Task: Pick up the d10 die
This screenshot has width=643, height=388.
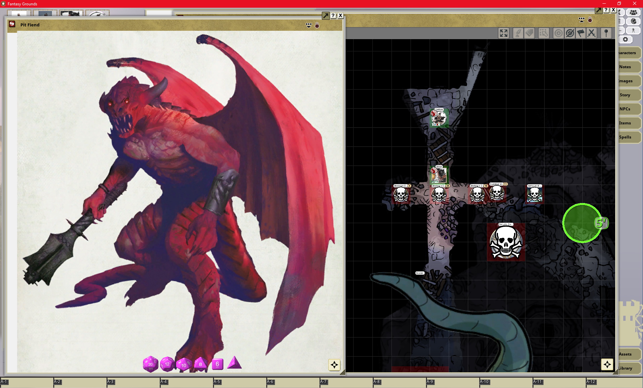Action: click(x=184, y=364)
